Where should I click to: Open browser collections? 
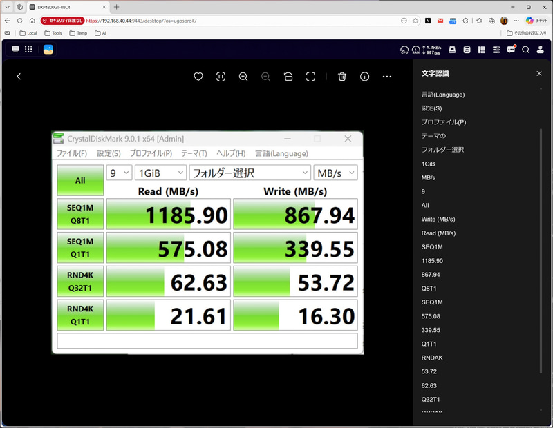pos(491,21)
